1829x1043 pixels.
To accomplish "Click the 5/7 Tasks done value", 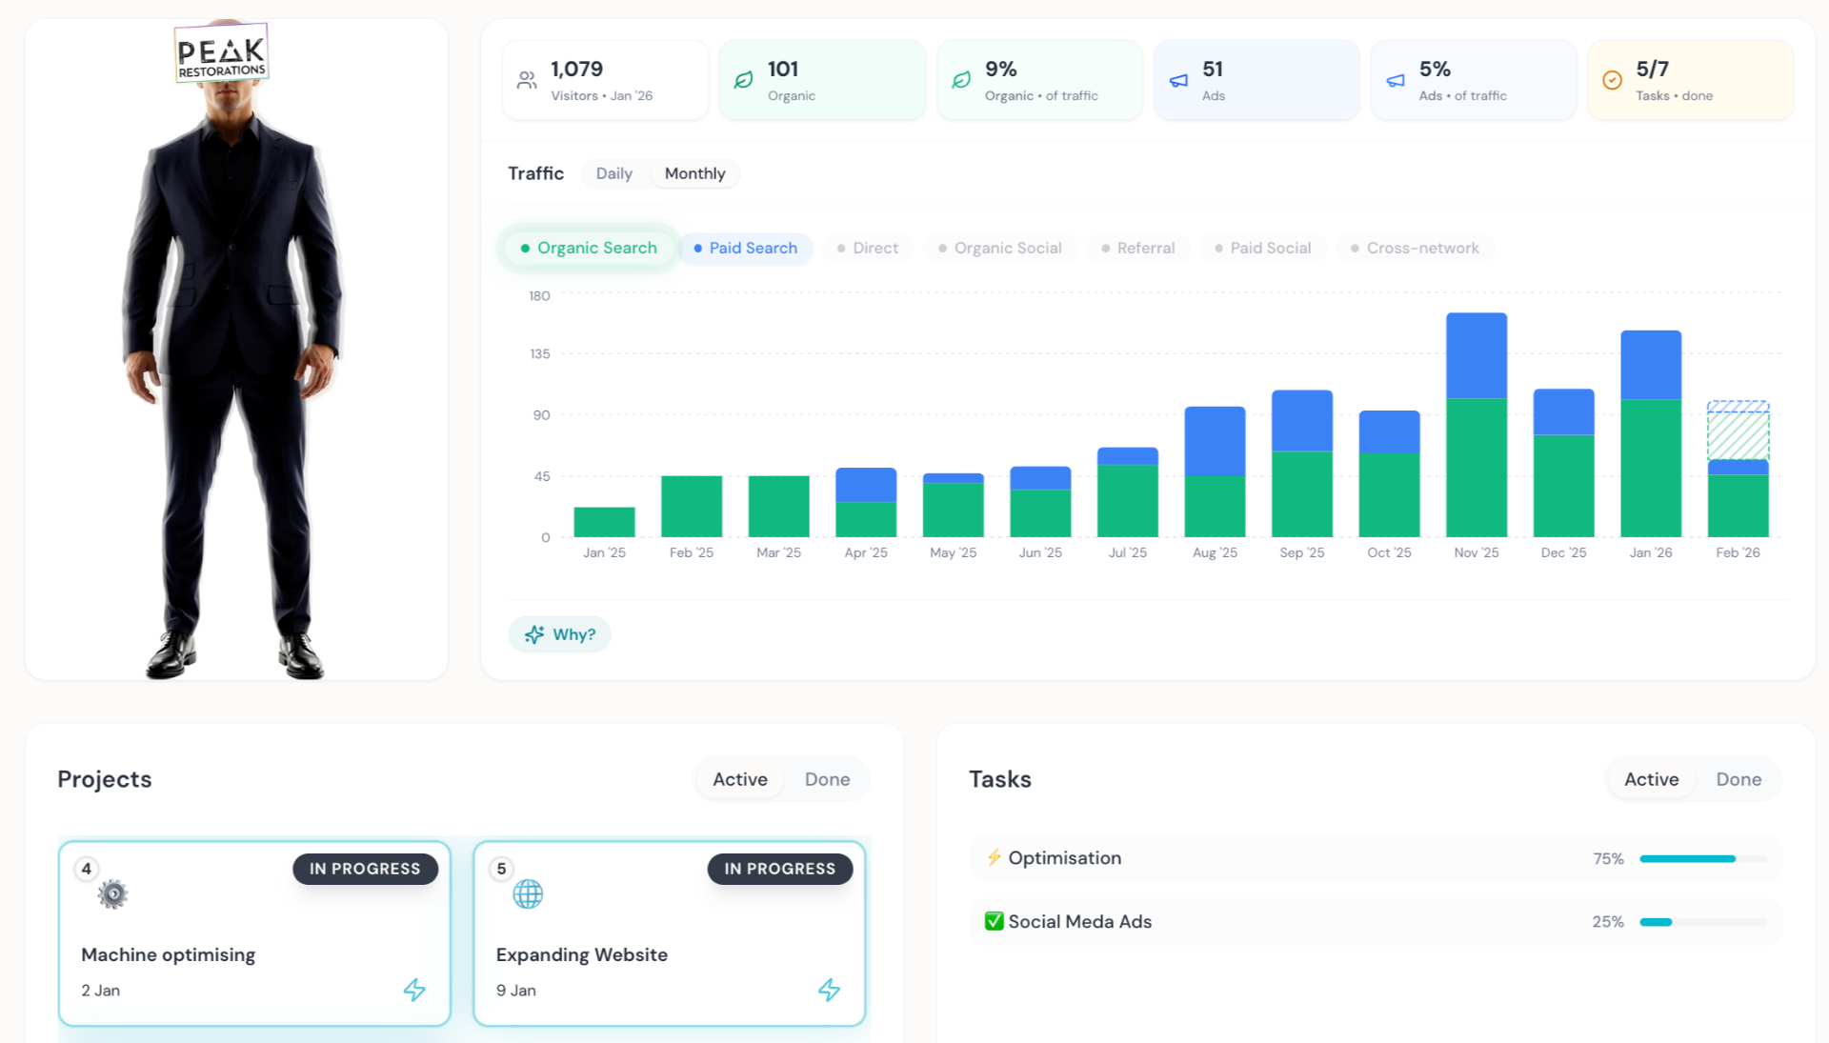I will click(x=1653, y=69).
